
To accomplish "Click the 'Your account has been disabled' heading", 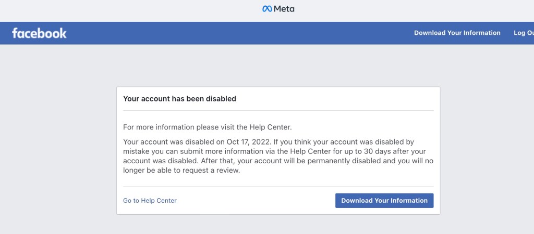I will tap(179, 98).
